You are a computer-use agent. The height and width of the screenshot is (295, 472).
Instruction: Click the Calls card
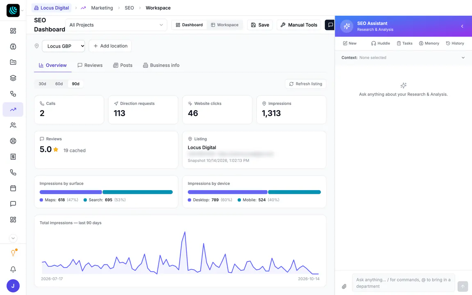click(x=69, y=110)
